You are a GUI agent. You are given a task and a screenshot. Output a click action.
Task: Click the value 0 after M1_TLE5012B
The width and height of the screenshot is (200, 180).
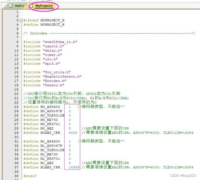(x=70, y=150)
